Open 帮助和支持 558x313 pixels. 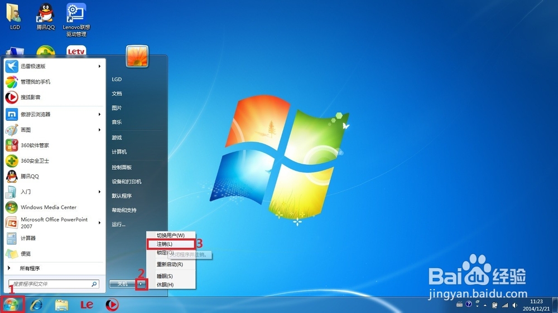point(124,210)
